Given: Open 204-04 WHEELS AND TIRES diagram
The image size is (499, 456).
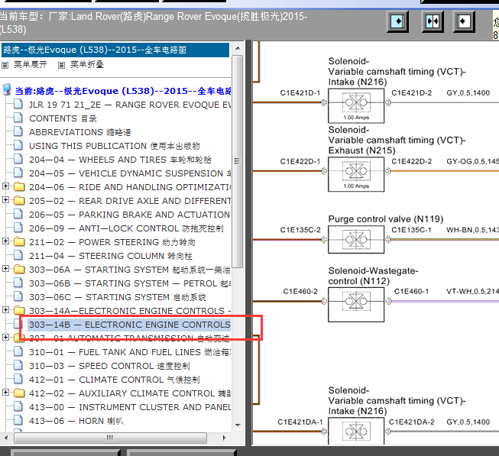Looking at the screenshot, I should pos(120,160).
